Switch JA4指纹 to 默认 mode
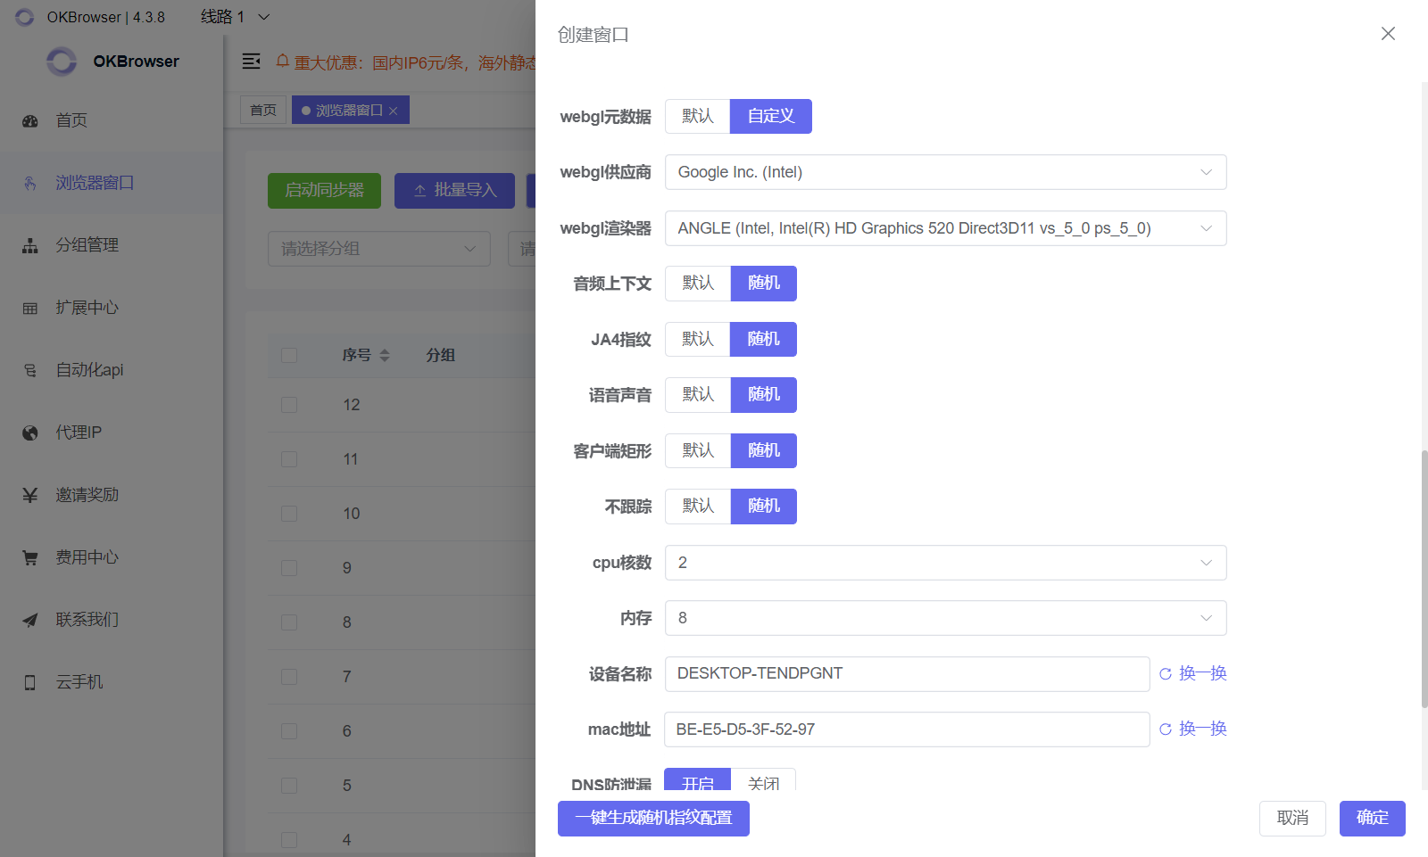 [697, 339]
